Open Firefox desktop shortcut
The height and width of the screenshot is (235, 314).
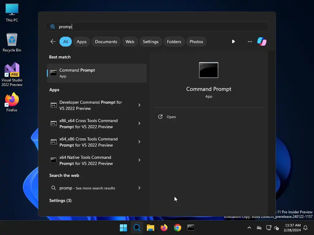point(12,102)
